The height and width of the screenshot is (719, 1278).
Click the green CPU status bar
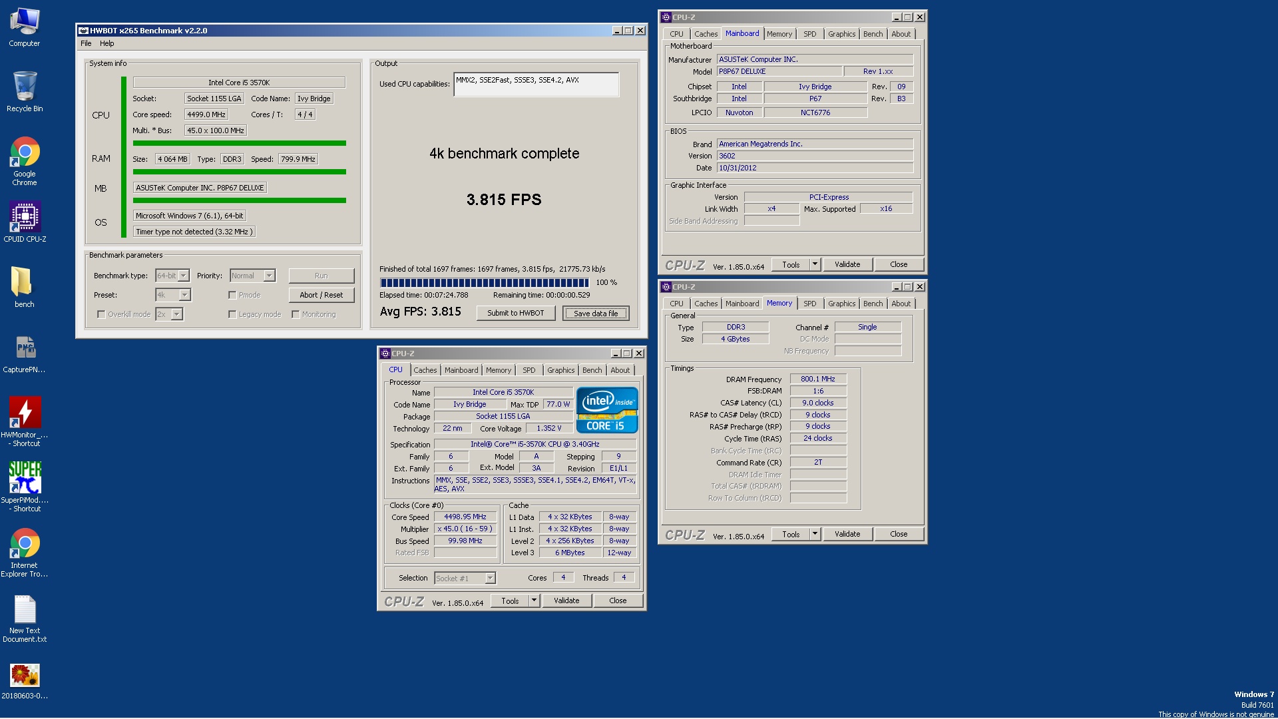click(240, 143)
